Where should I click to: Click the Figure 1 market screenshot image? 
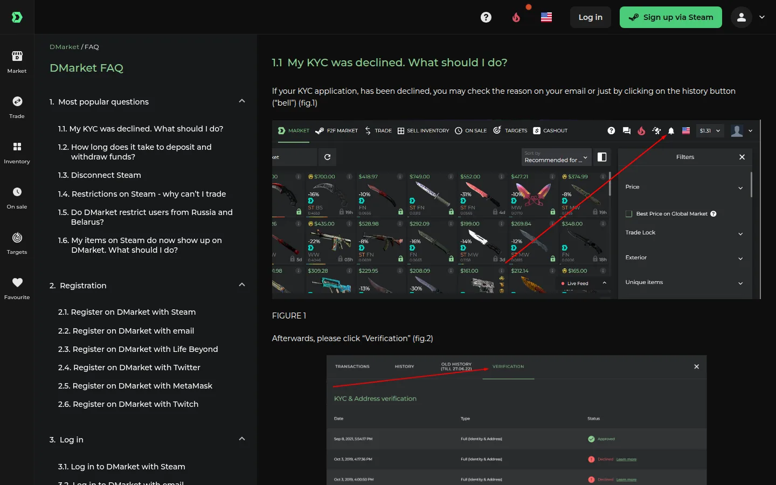(516, 210)
